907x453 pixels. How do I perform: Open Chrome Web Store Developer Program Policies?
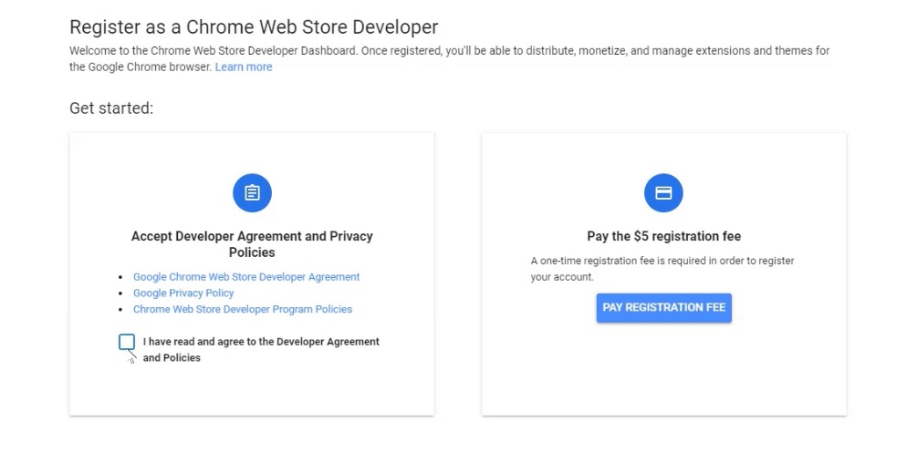point(243,309)
